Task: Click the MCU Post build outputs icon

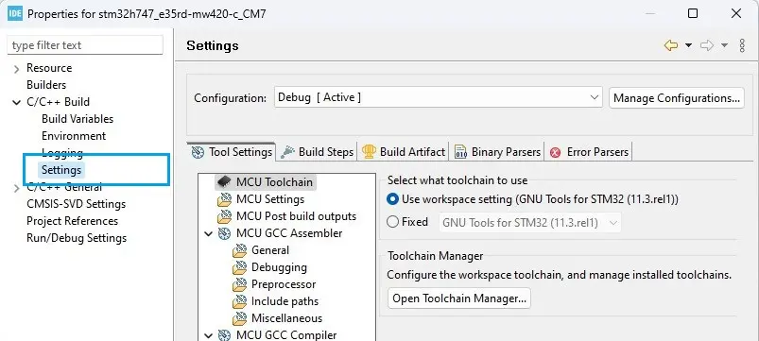Action: pyautogui.click(x=224, y=216)
